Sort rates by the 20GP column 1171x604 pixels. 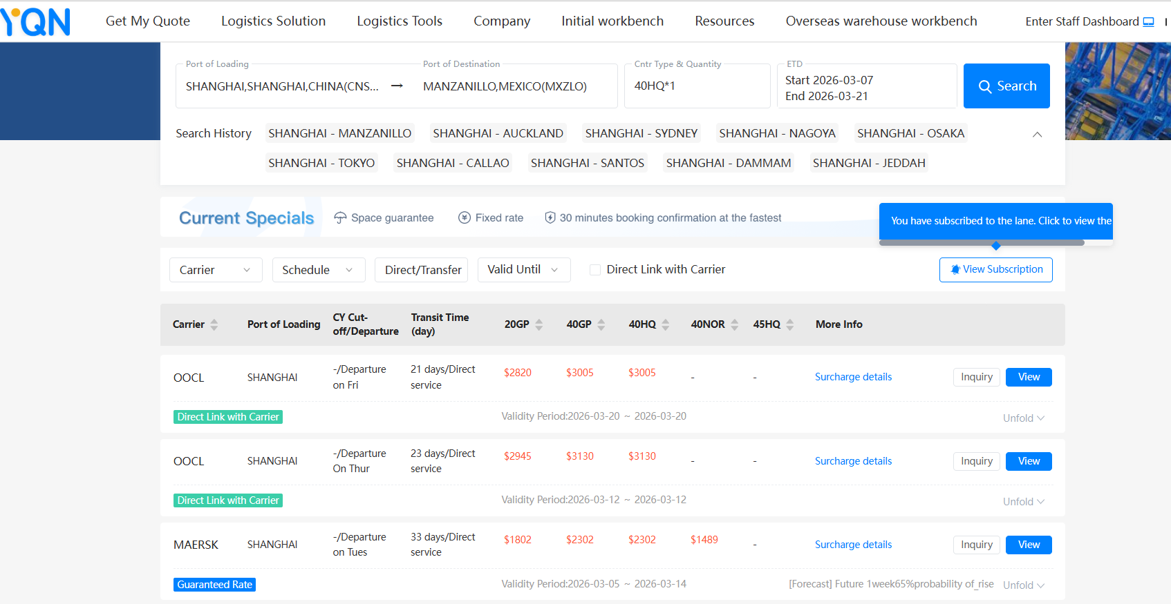[x=539, y=324]
